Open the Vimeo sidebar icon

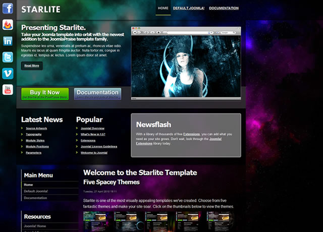pyautogui.click(x=8, y=74)
